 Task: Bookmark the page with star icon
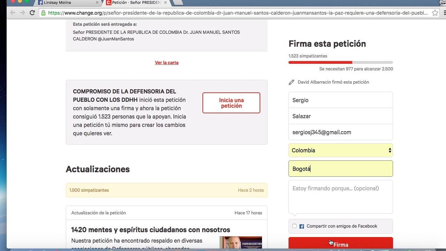(435, 13)
